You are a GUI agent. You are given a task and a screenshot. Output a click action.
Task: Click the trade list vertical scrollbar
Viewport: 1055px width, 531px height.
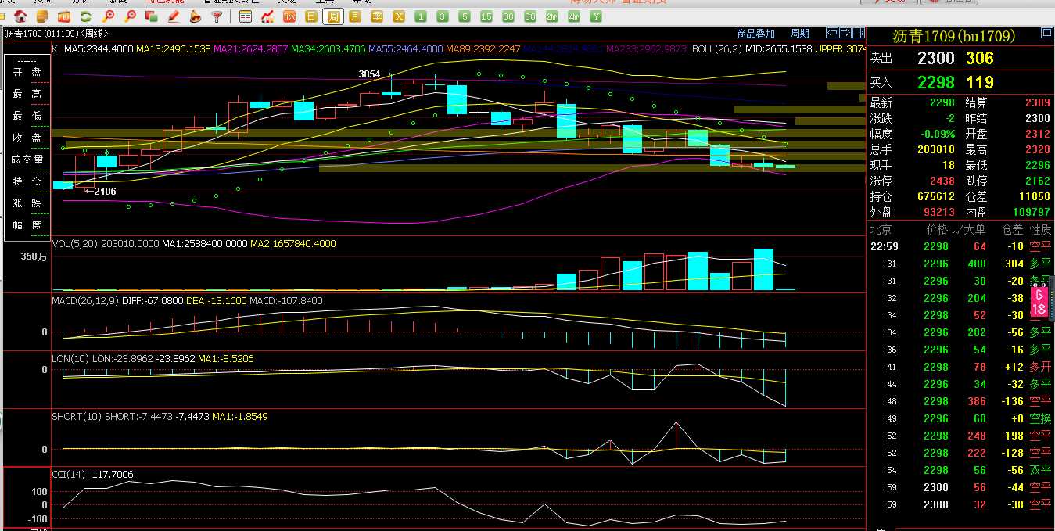click(x=1051, y=297)
